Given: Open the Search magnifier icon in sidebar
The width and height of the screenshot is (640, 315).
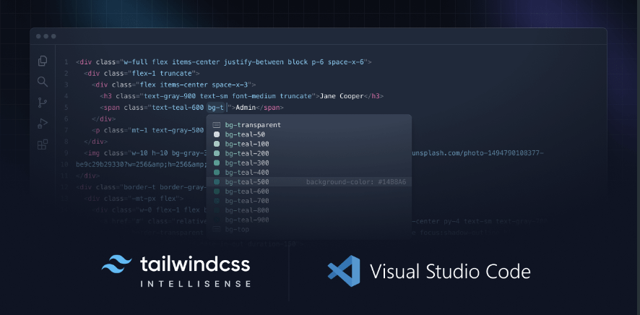Looking at the screenshot, I should 43,82.
